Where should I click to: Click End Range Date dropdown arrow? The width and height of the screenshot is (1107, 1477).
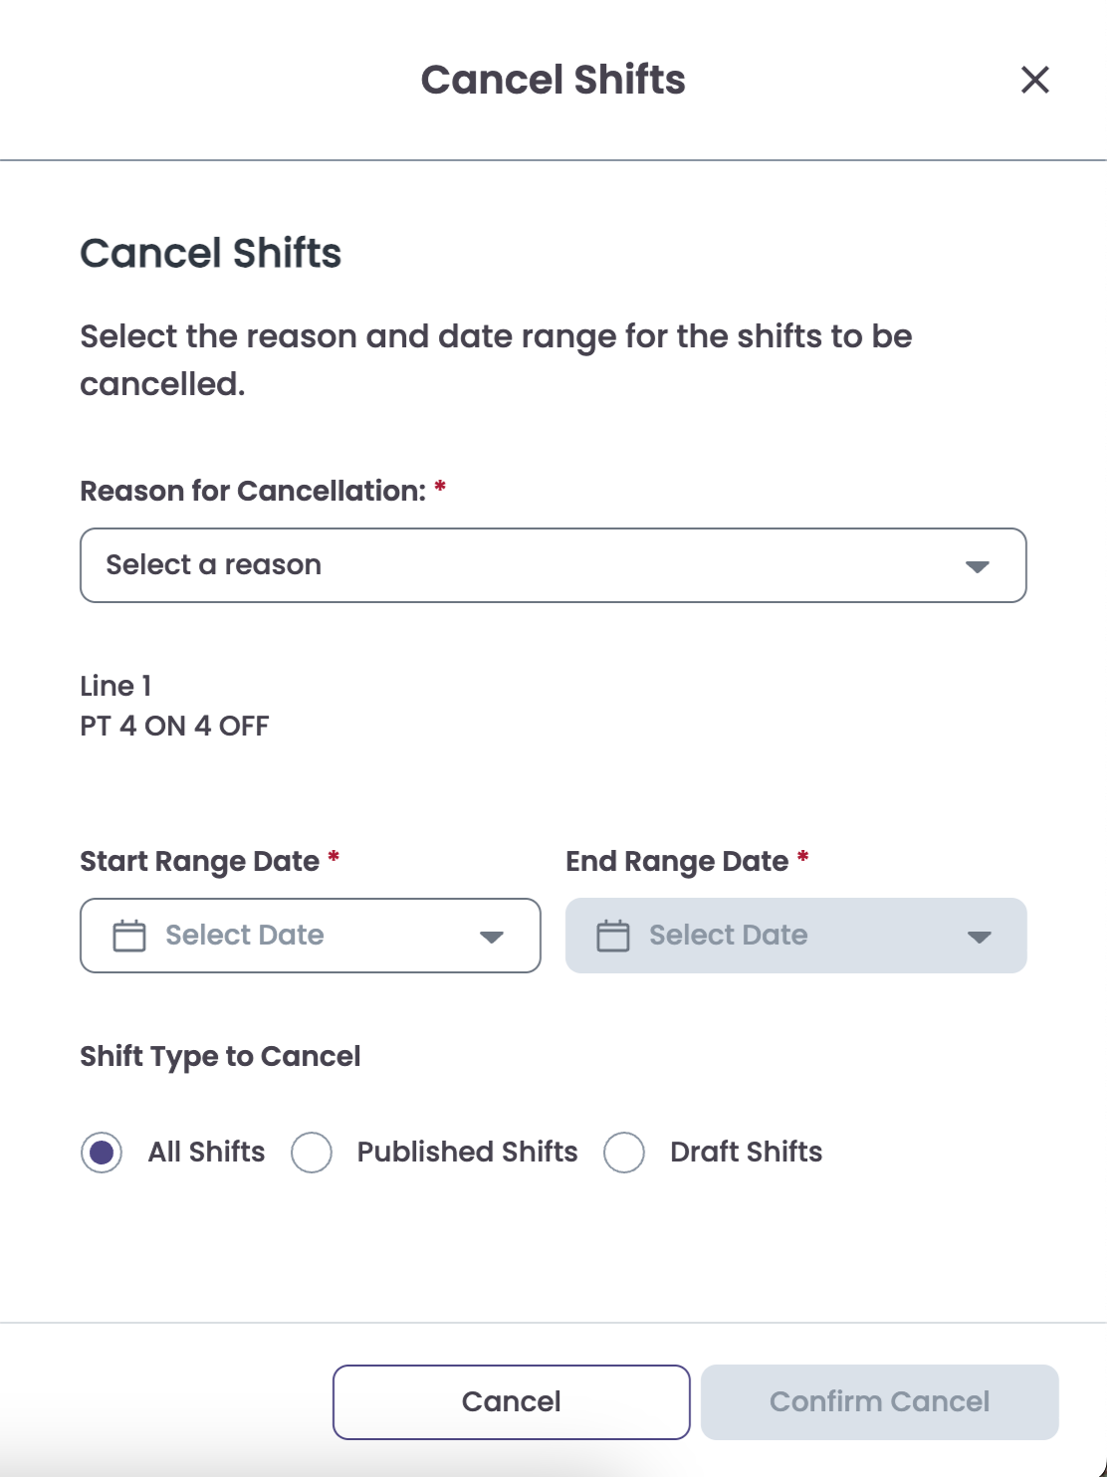click(x=979, y=937)
